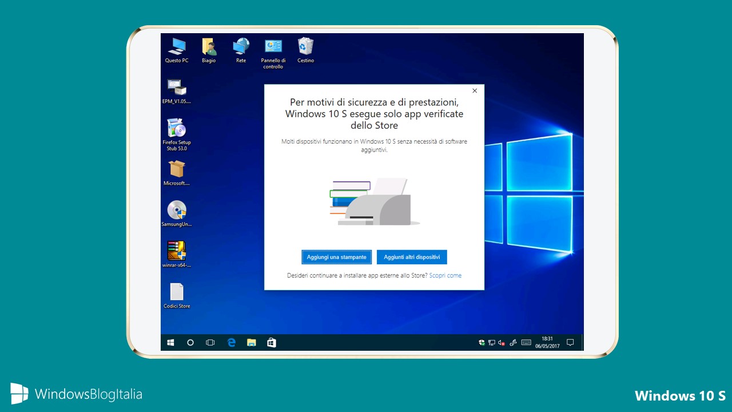Open the Cestino recycle bin icon
Image resolution: width=732 pixels, height=412 pixels.
(x=305, y=50)
